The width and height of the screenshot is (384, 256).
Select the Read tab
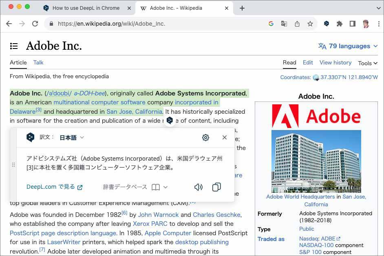coord(289,62)
